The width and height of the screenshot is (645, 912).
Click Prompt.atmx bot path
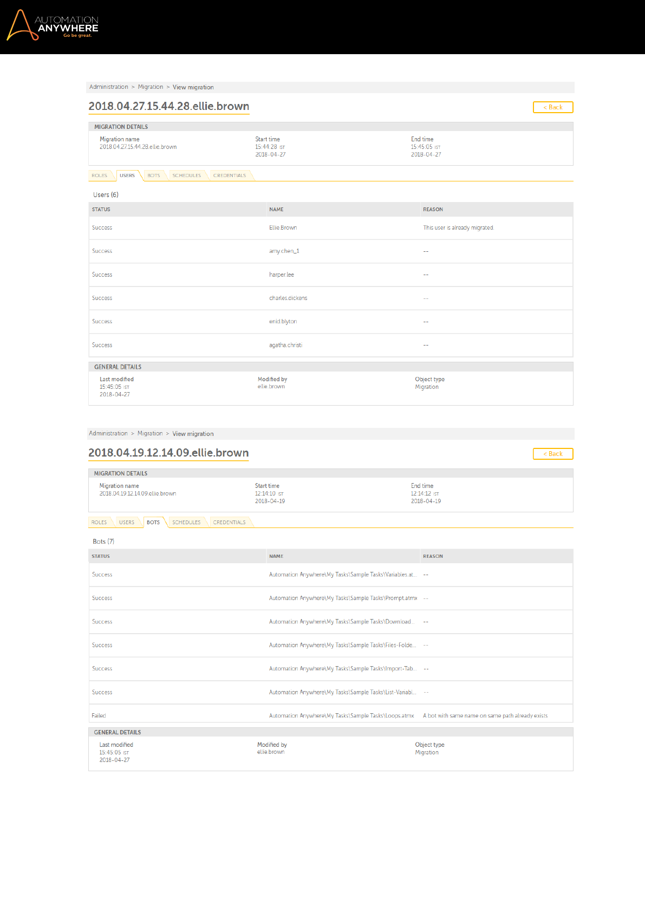(x=343, y=598)
